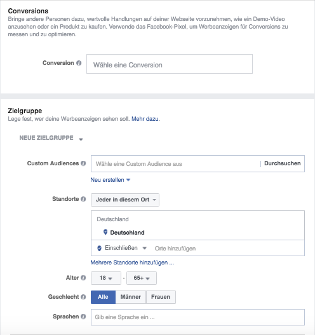This screenshot has height=335, width=315.
Task: Click the Wähle eine Conversion field
Action: (170, 64)
